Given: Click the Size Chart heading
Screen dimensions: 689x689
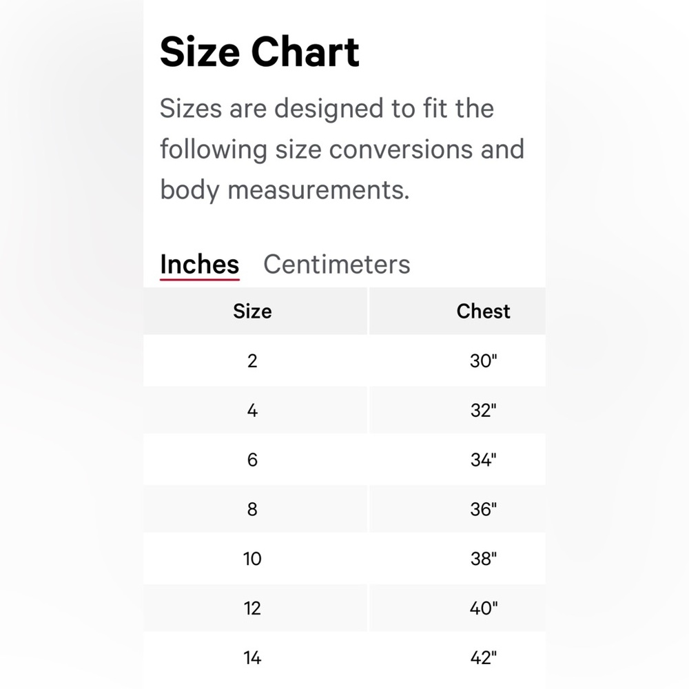Looking at the screenshot, I should click(260, 52).
